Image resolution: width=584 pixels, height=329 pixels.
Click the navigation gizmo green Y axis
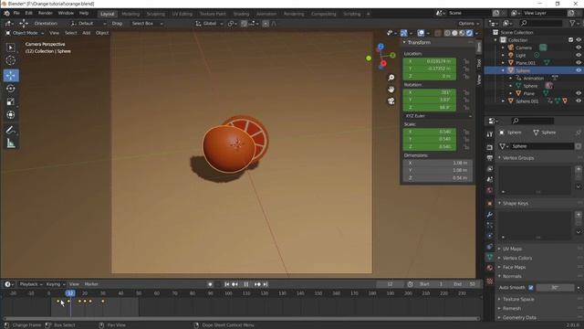392,55
